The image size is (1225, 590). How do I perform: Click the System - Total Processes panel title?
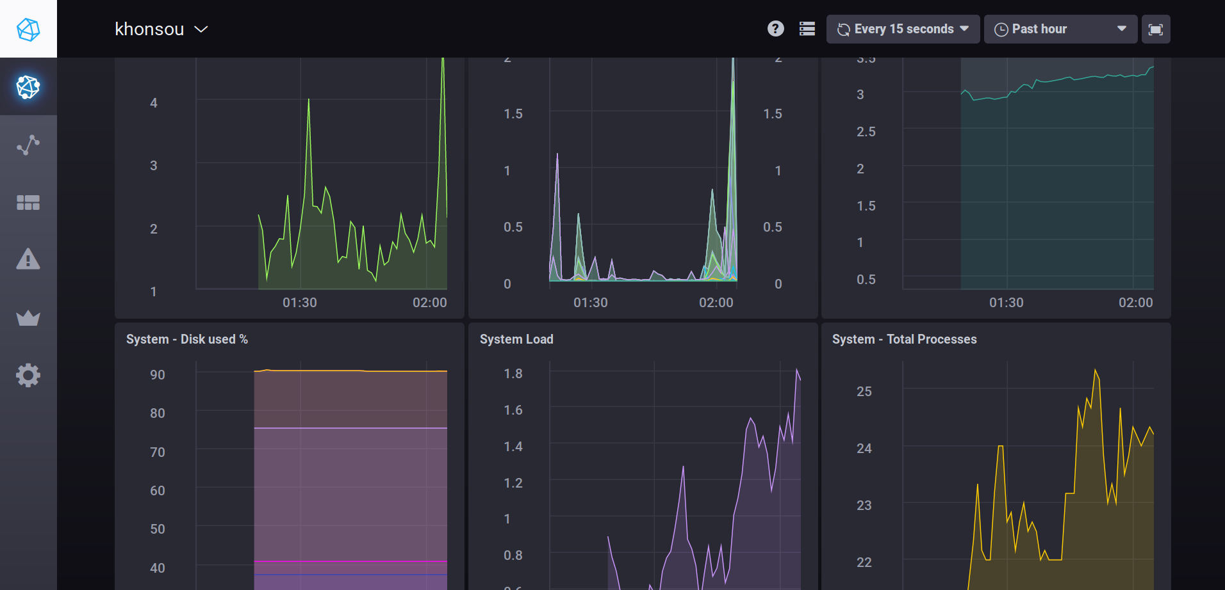coord(904,339)
